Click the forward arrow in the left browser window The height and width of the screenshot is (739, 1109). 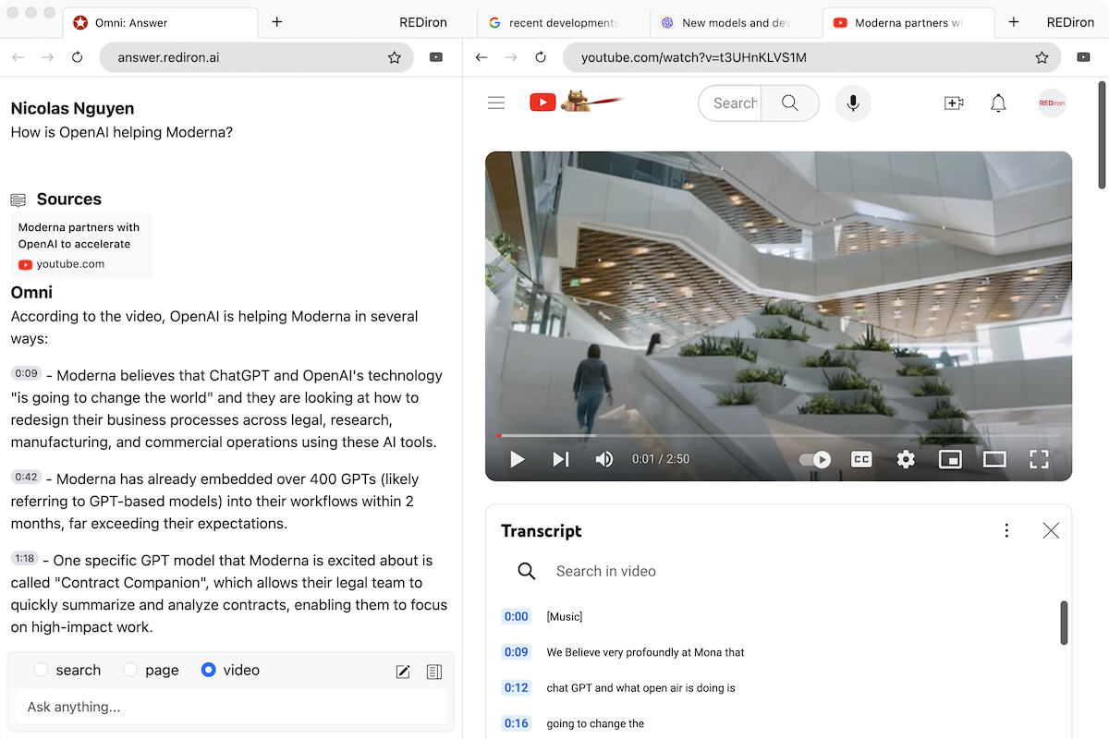tap(48, 57)
